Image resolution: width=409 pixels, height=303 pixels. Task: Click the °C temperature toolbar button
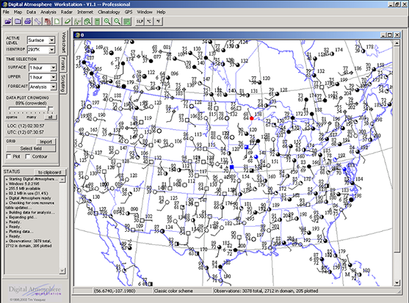click(149, 21)
